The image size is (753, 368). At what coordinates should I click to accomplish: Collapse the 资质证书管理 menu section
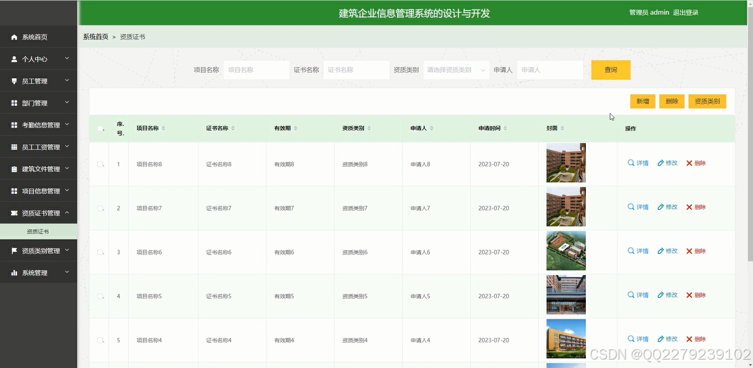pos(37,212)
